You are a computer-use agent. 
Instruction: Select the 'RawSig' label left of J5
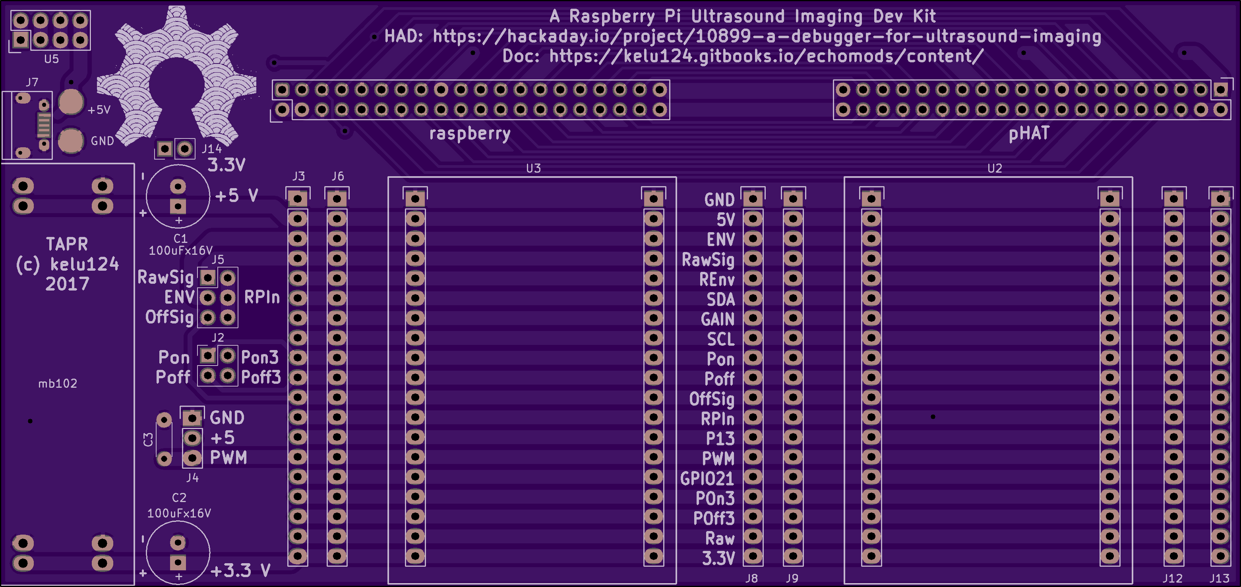coord(166,277)
